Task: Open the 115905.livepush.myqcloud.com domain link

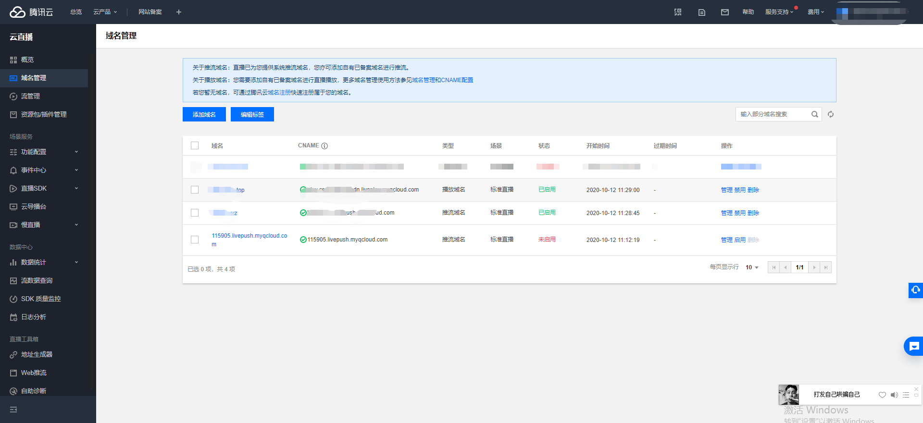Action: click(249, 240)
